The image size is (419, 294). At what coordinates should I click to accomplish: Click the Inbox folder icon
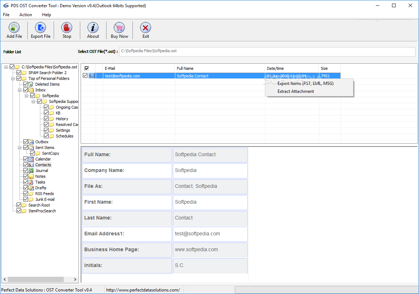[x=31, y=90]
